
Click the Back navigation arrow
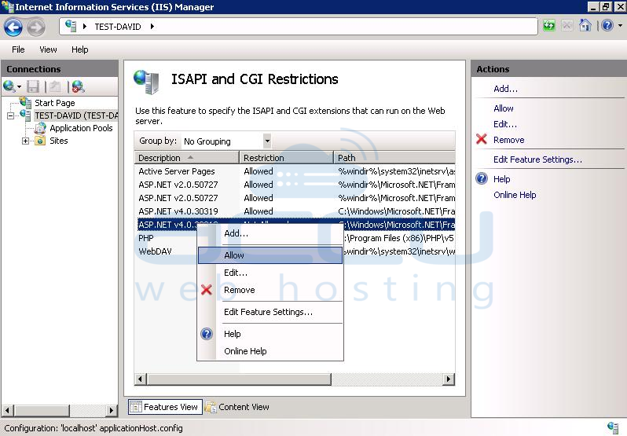[x=13, y=27]
